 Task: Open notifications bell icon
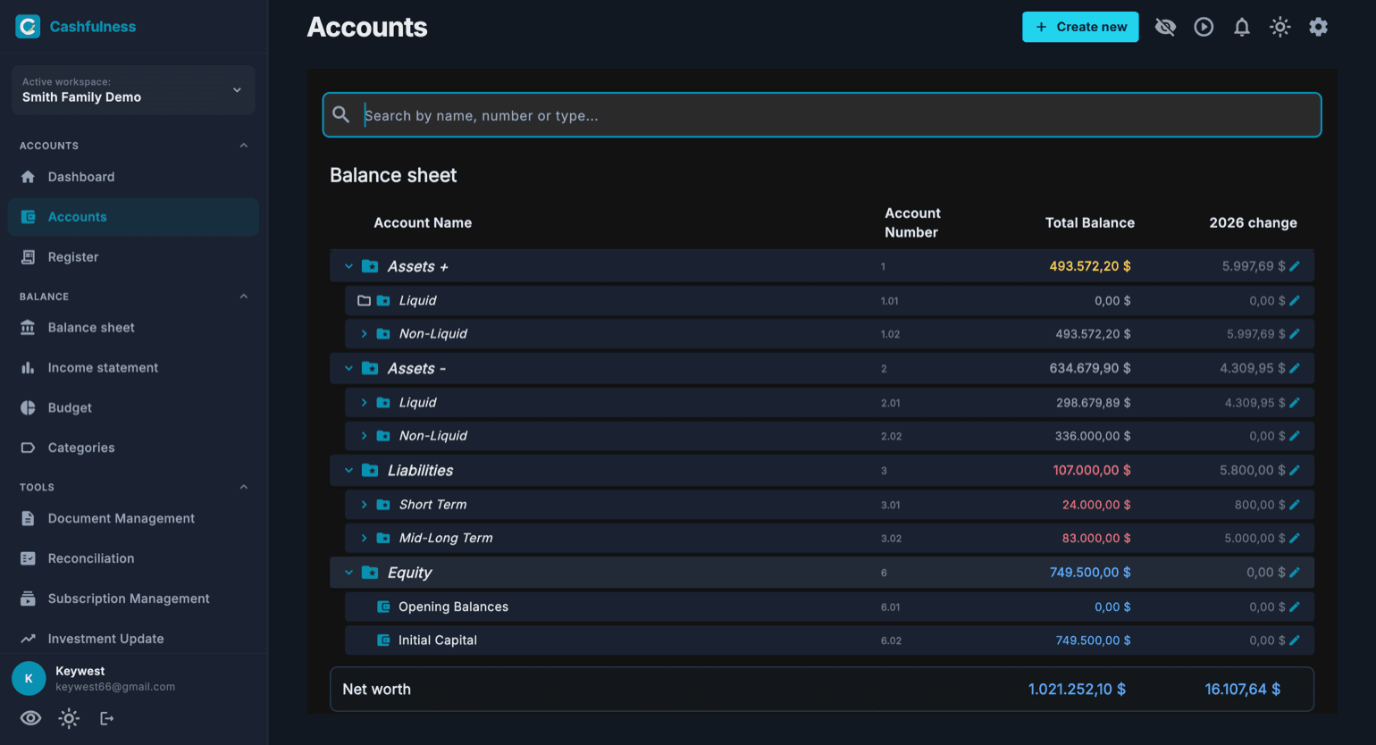[x=1242, y=27]
